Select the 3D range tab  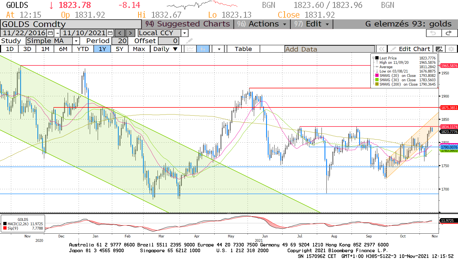(27, 49)
